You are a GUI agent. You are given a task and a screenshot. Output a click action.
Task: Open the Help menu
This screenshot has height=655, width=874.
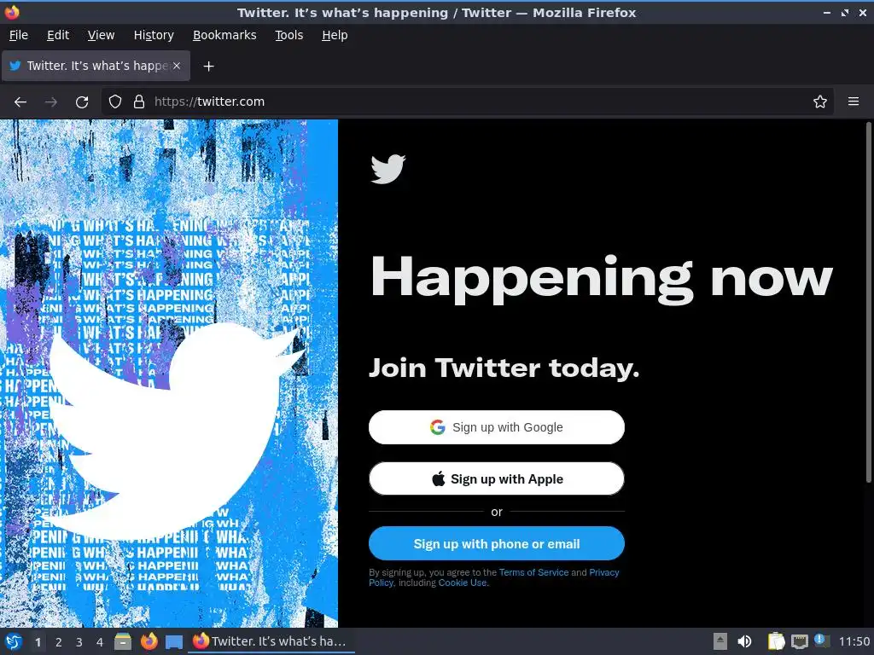[335, 35]
